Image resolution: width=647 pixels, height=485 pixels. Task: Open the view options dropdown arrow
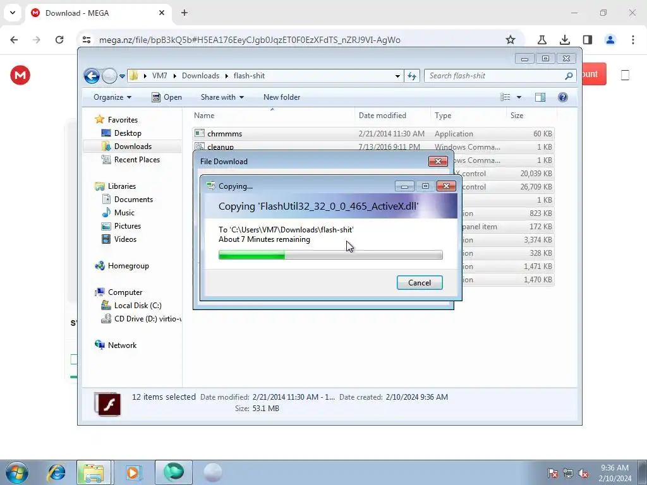519,97
